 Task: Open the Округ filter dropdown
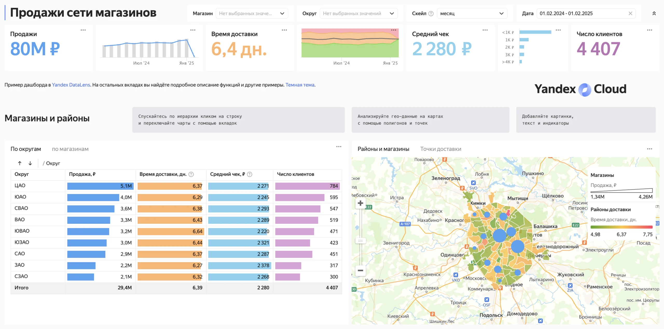click(358, 14)
